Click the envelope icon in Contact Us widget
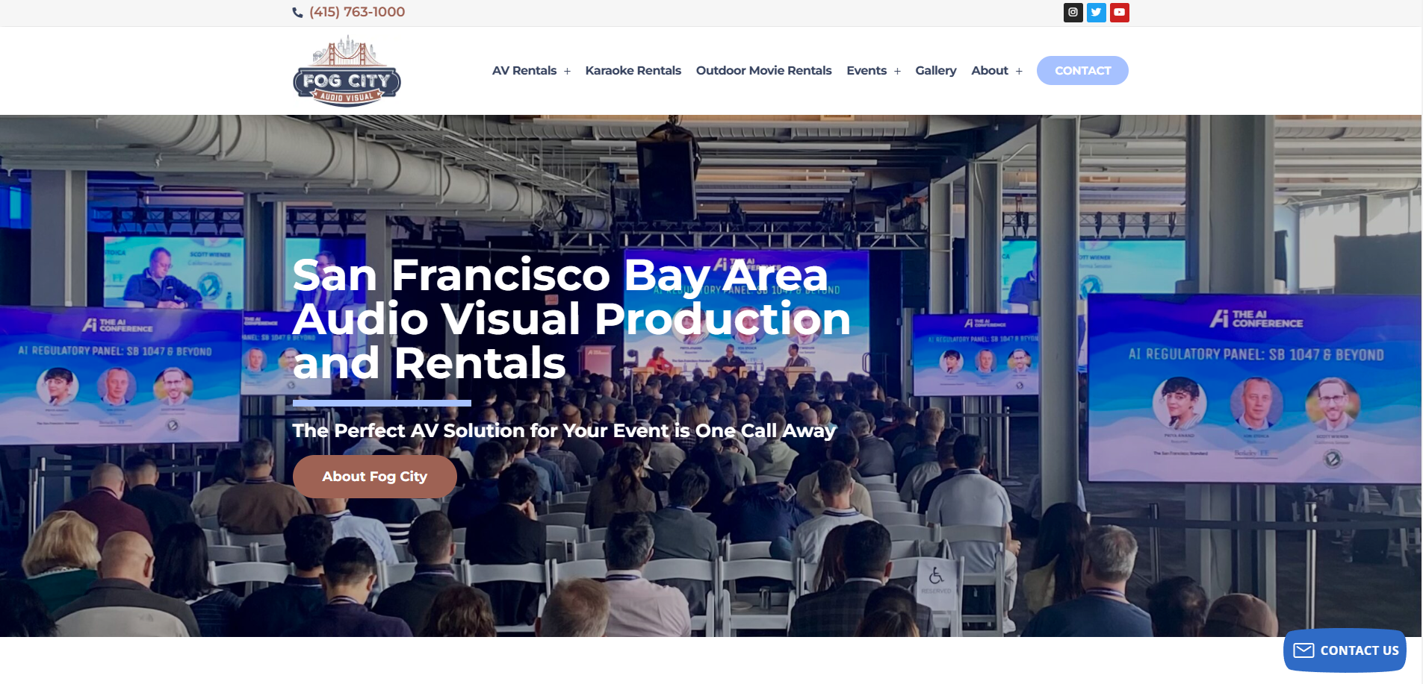1423x684 pixels. point(1303,650)
